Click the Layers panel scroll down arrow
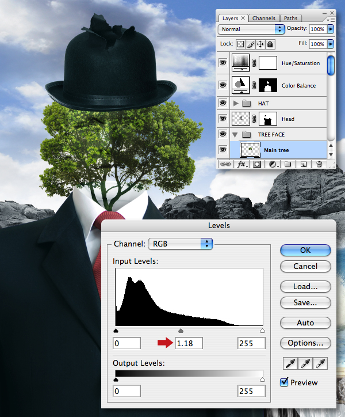The height and width of the screenshot is (417, 345). [x=331, y=154]
